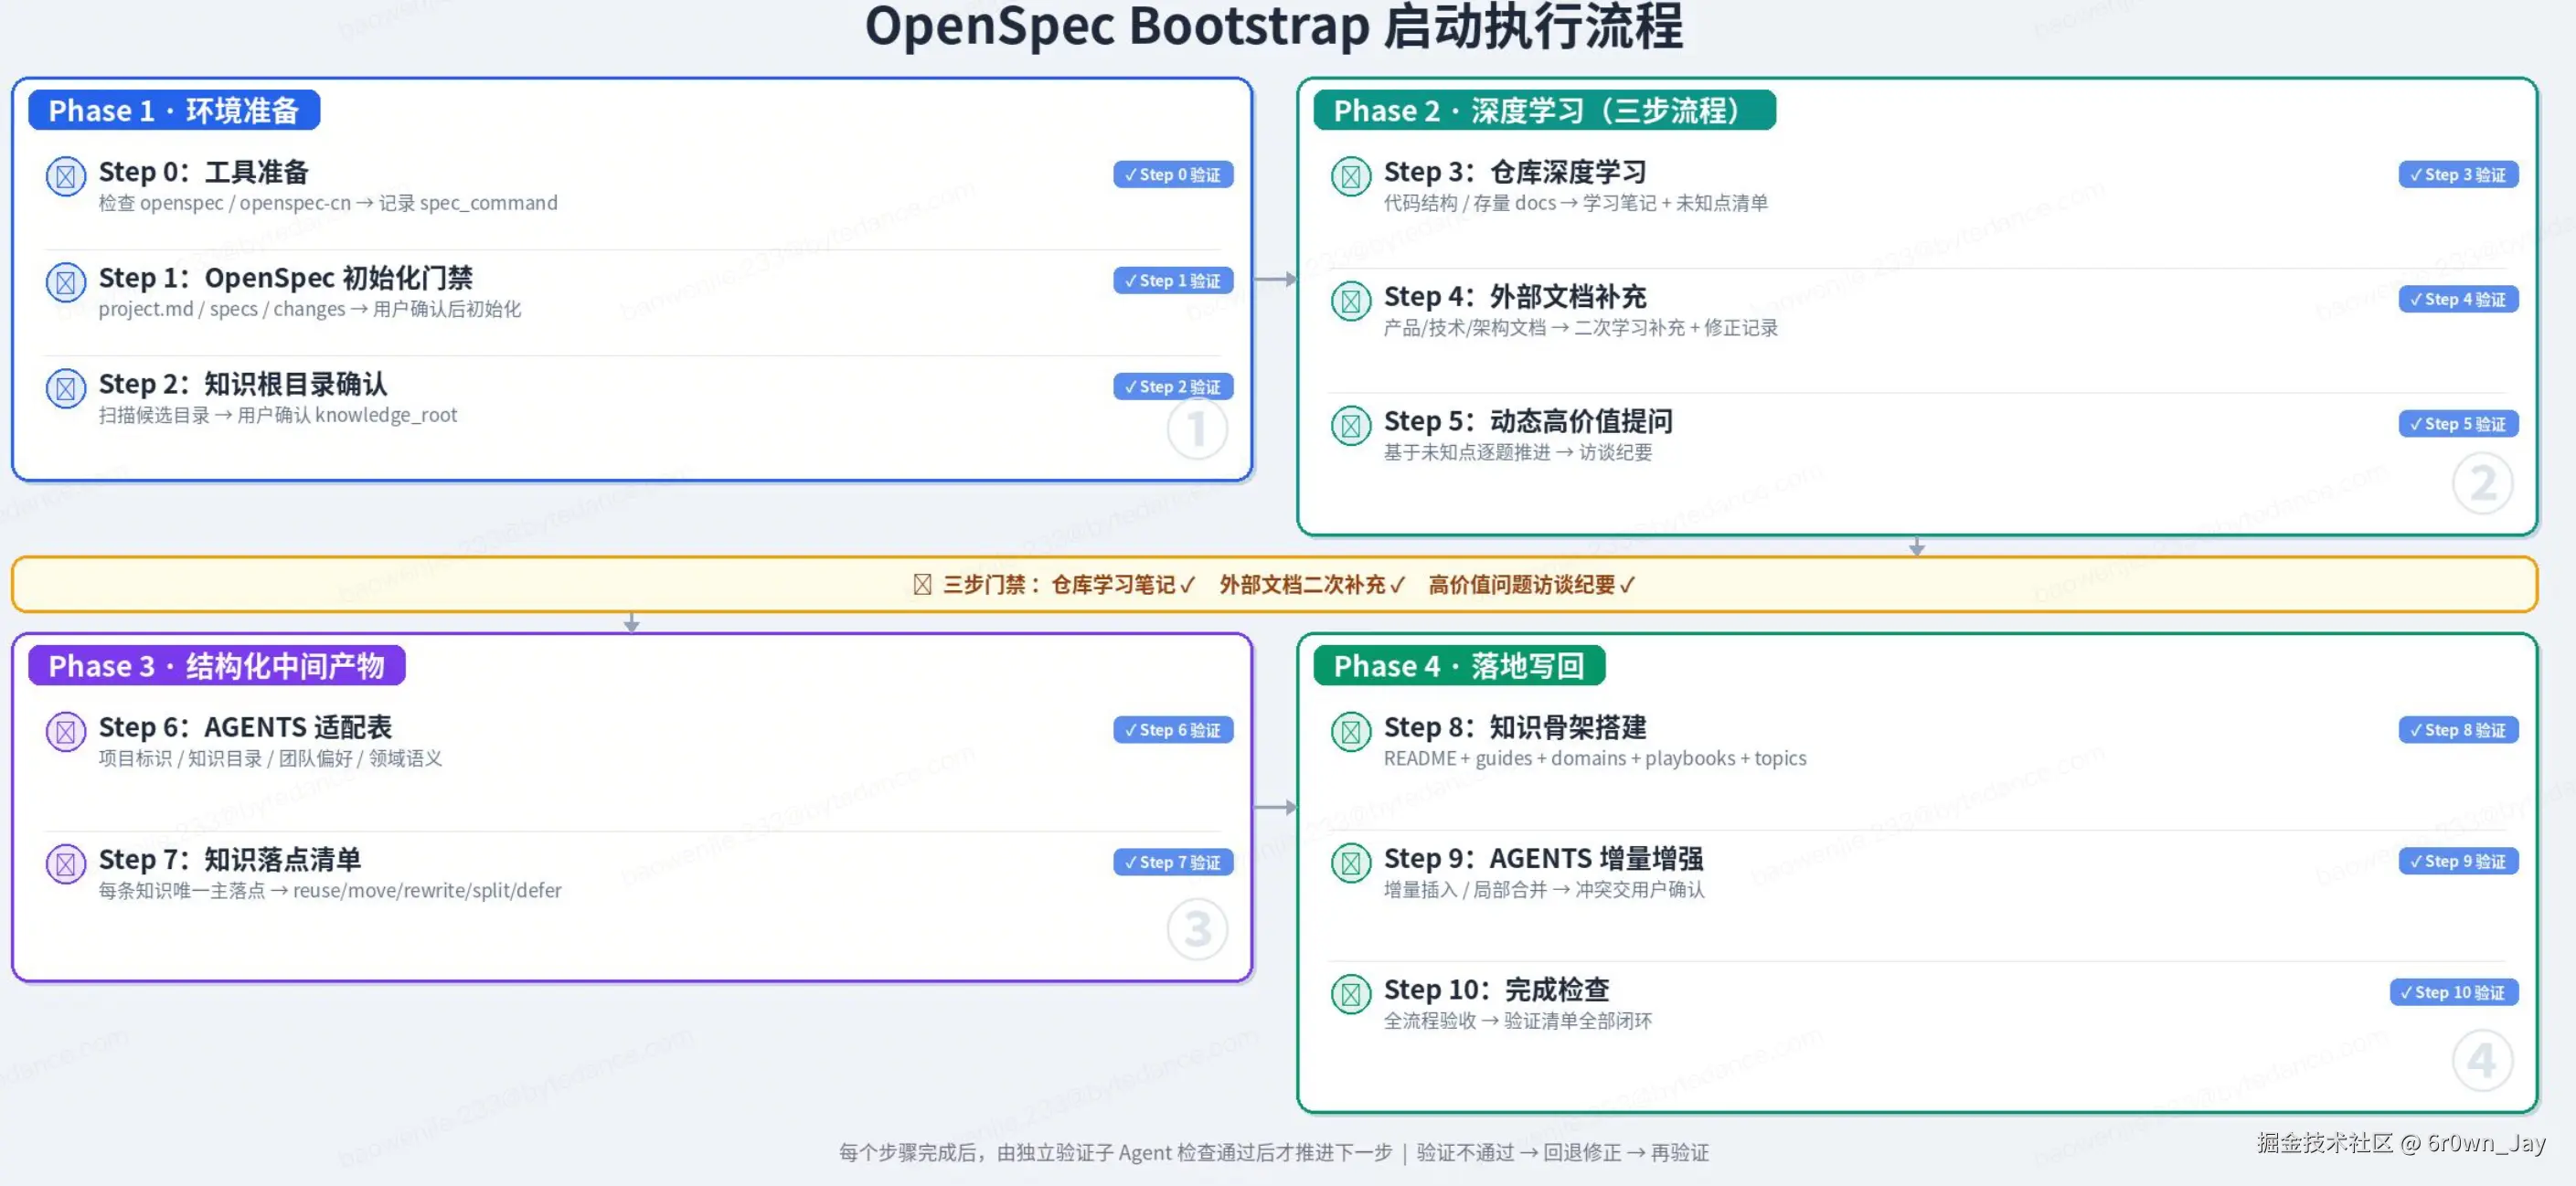Image resolution: width=2576 pixels, height=1186 pixels.
Task: Click the Step 6 AGENTS purple icon
Action: tap(66, 733)
